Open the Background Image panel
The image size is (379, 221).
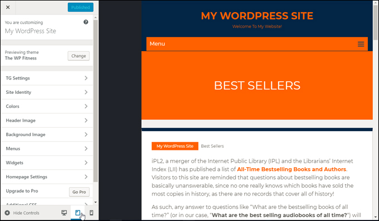(47, 134)
